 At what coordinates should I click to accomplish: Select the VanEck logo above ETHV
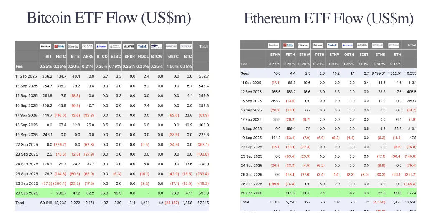click(333, 45)
